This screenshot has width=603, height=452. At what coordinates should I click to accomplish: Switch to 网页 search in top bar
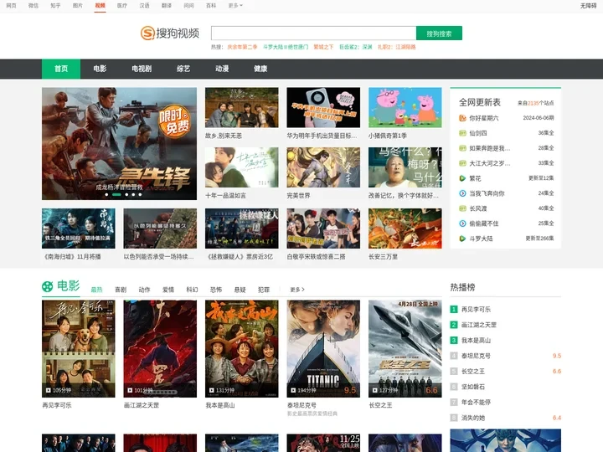(x=11, y=6)
